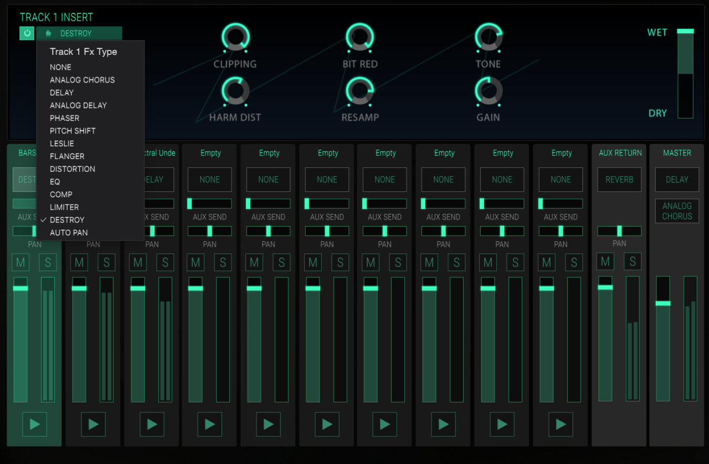Click the AUX RETURN volume fader handle
709x464 pixels.
(605, 287)
